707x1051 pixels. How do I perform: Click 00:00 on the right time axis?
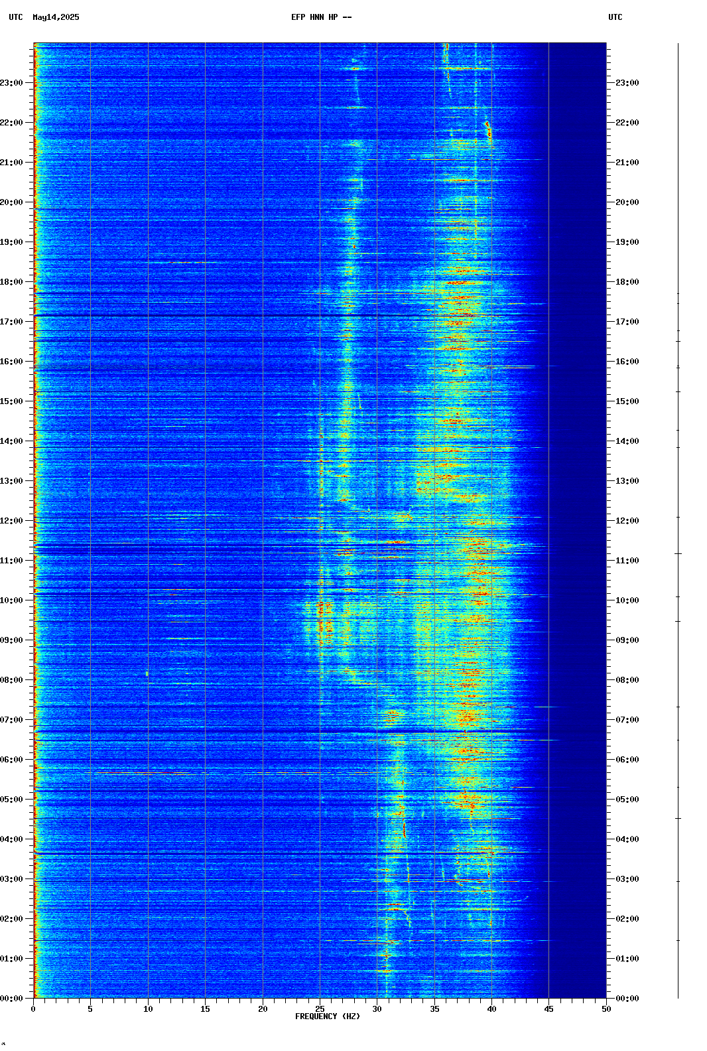tap(627, 999)
